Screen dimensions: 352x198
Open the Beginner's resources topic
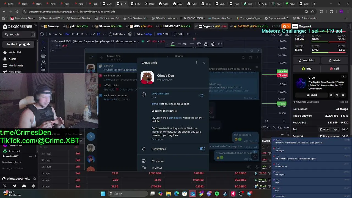(x=118, y=97)
